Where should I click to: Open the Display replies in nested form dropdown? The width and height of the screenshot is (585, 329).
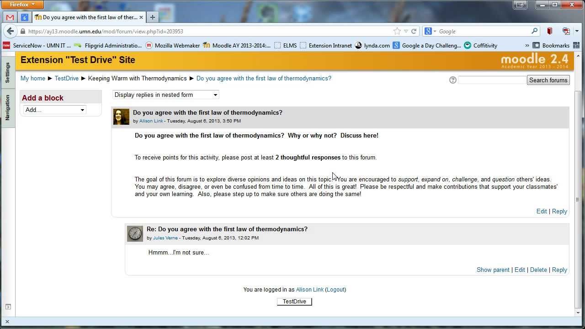point(166,95)
